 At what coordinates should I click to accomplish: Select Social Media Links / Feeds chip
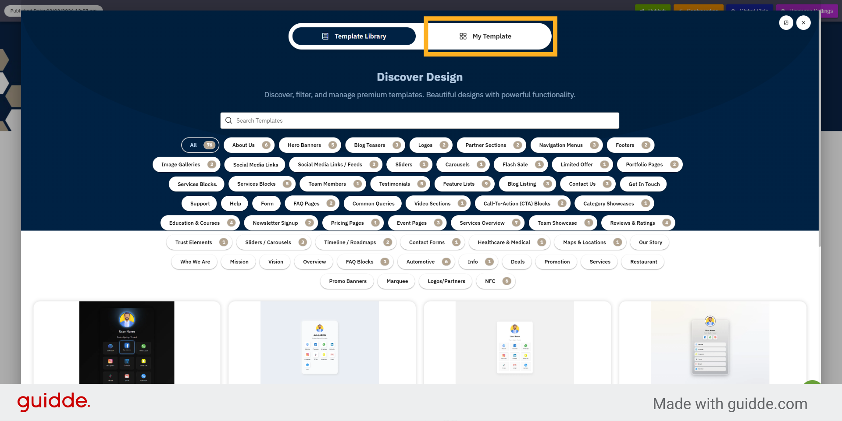[x=336, y=165]
